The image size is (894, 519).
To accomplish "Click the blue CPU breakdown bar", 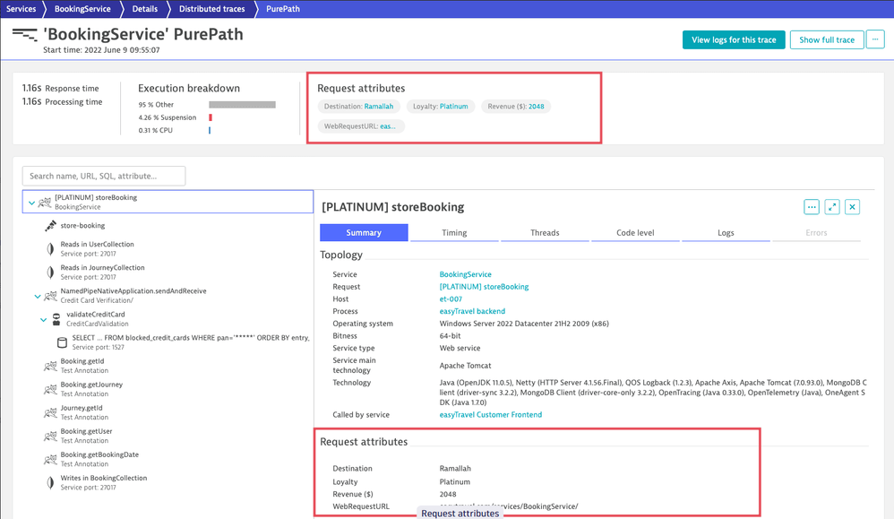I will pos(210,130).
